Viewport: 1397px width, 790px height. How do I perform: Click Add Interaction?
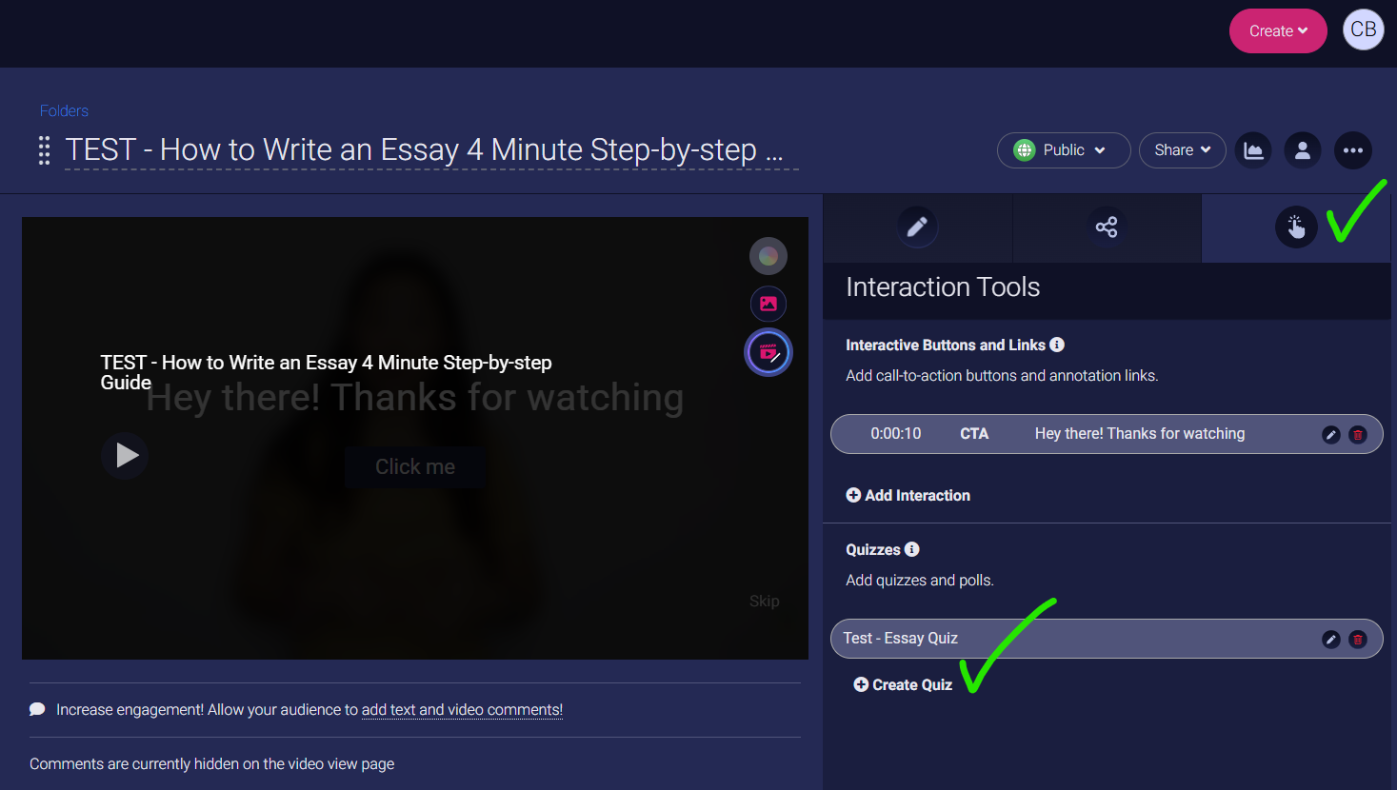pos(908,495)
